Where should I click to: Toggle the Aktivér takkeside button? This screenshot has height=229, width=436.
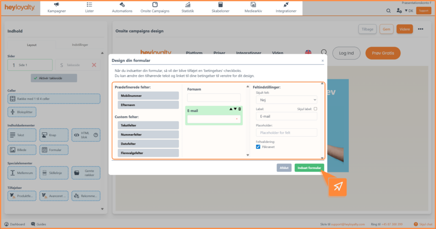click(x=54, y=78)
